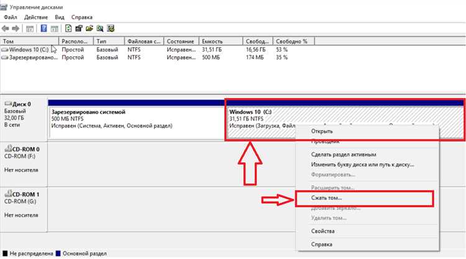This screenshot has height=259, width=466.
Task: Click the 16,56 ГБ free space cell
Action: coord(255,50)
